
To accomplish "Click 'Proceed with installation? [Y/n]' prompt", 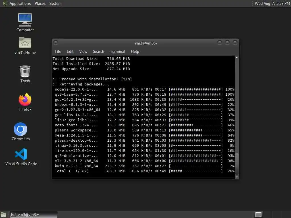I will (x=92, y=79).
